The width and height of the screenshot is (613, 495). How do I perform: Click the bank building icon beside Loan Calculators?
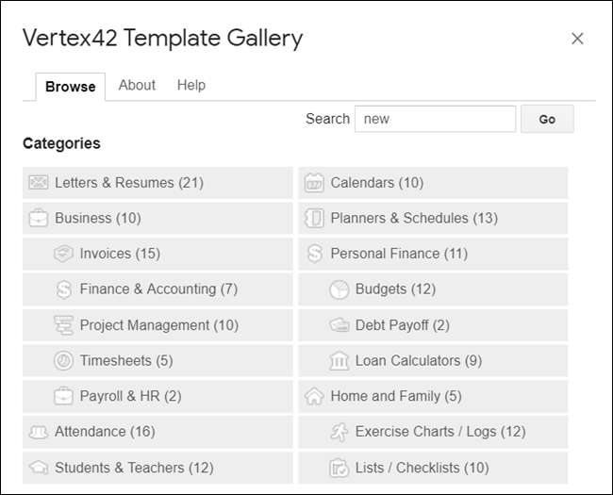coord(340,361)
